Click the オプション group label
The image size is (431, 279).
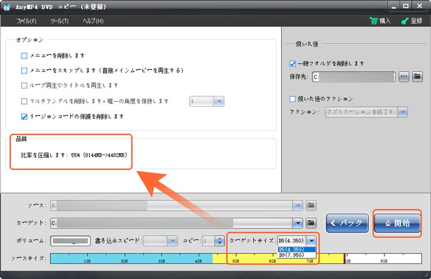click(29, 40)
